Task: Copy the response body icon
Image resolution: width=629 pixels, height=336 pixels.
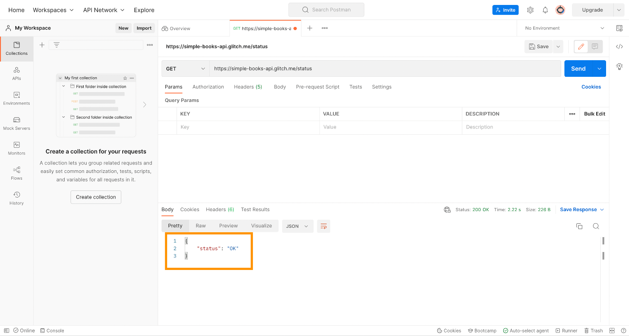Action: [x=579, y=226]
